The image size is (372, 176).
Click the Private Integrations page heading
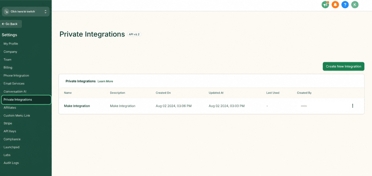pos(92,34)
